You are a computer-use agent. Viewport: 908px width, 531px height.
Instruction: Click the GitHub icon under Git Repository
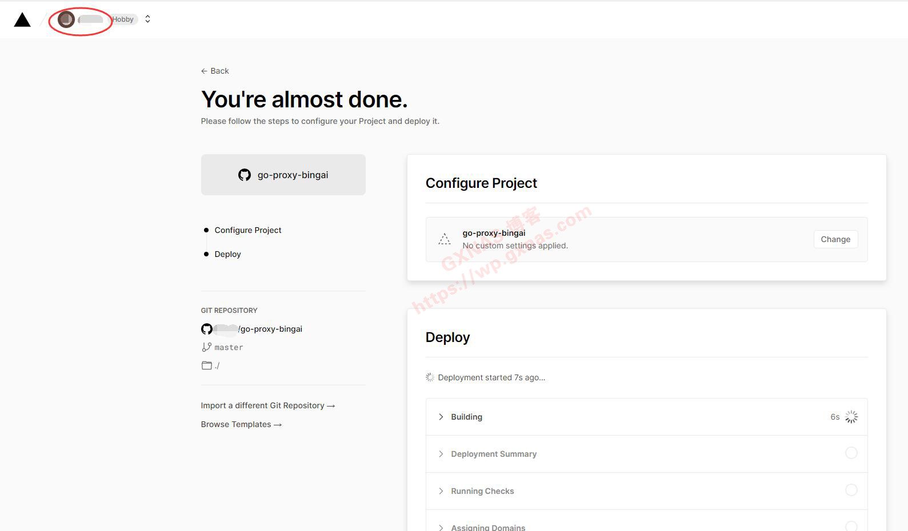click(x=207, y=329)
